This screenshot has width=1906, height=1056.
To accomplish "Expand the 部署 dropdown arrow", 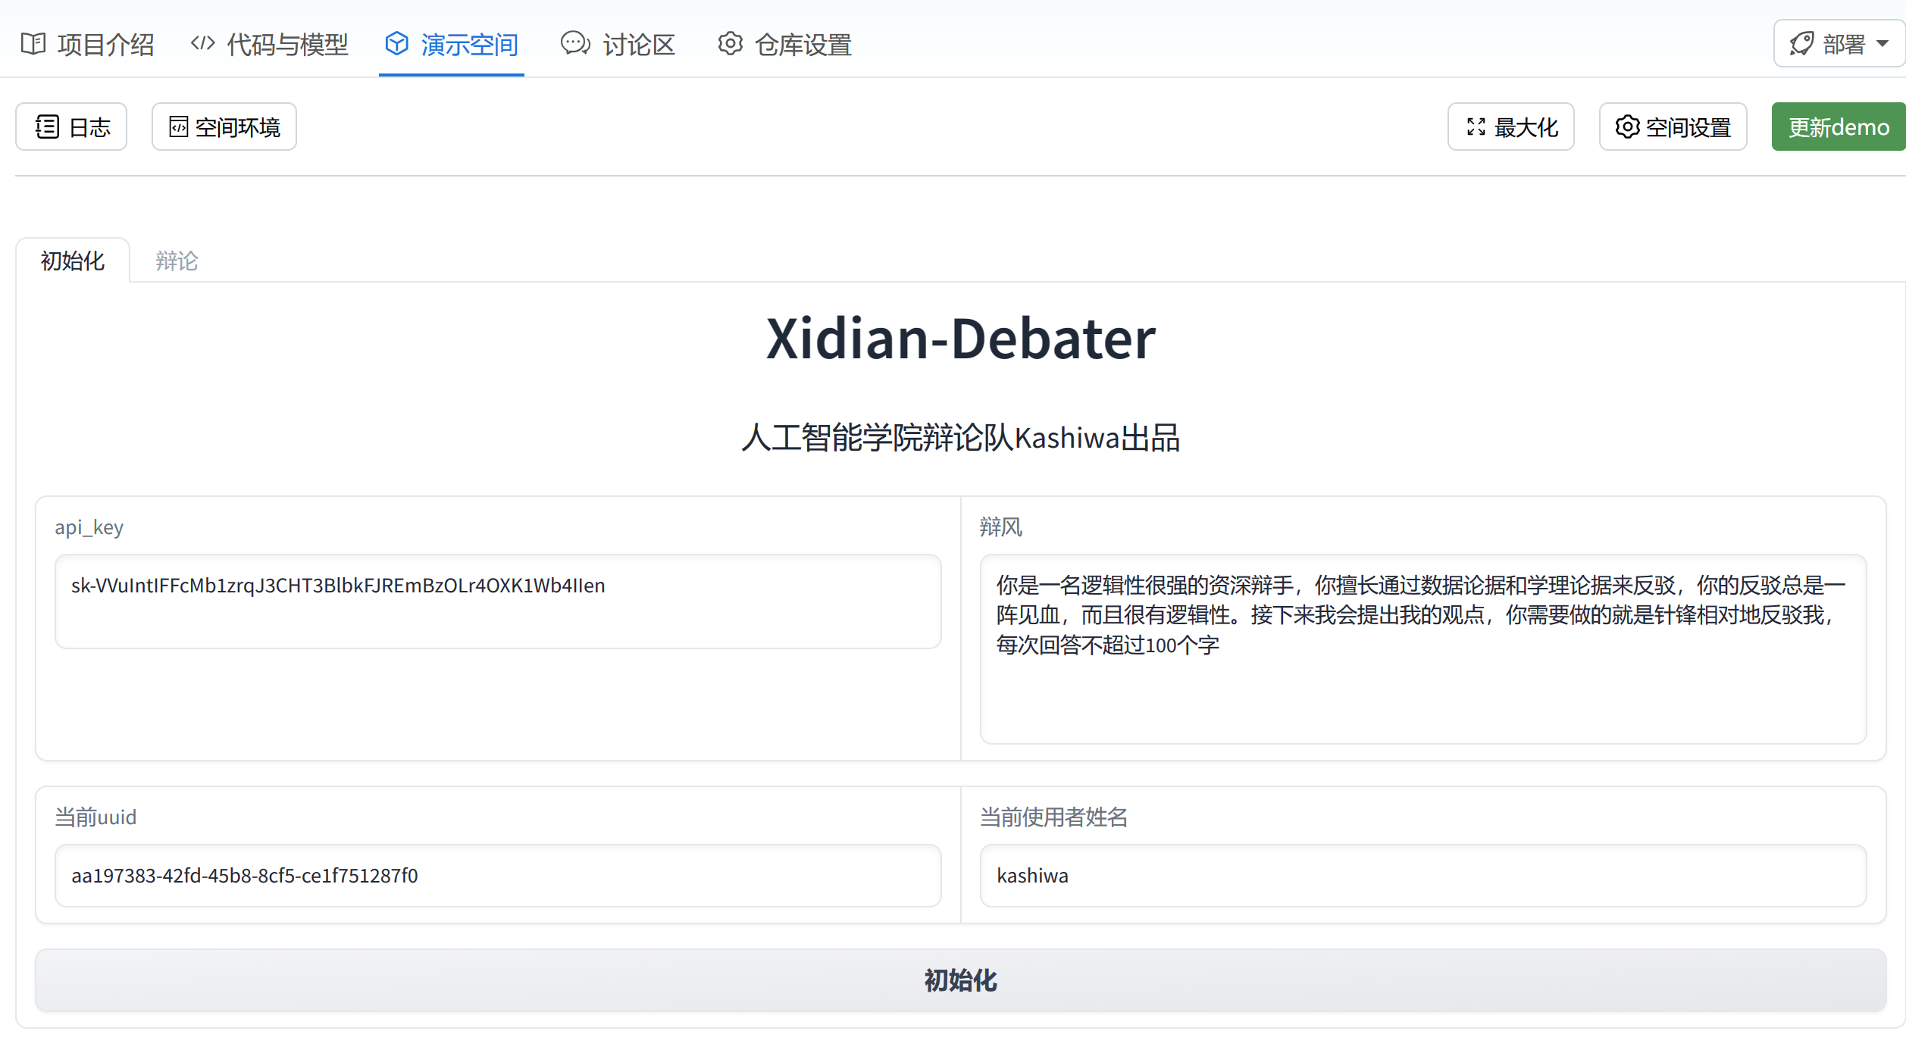I will (1883, 44).
